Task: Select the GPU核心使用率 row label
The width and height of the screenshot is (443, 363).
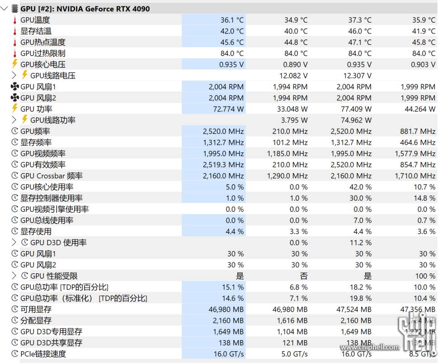Action: click(x=47, y=187)
